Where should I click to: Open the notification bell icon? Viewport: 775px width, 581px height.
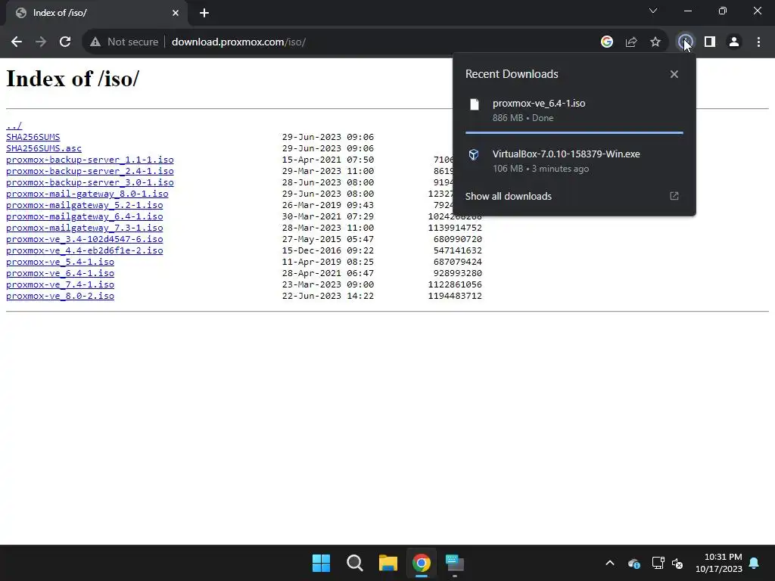(755, 563)
